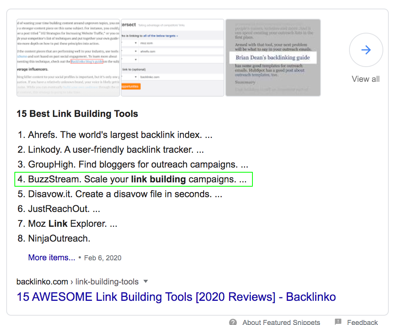Viewport: 395px width, 325px height.
Task: Expand the dropdown arrow beside link-building-tools
Action: pyautogui.click(x=145, y=281)
